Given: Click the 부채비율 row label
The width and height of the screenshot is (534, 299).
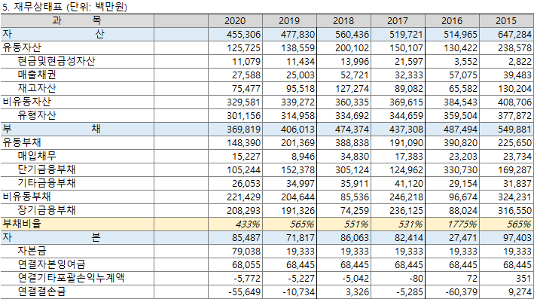Looking at the screenshot, I should pos(22,224).
